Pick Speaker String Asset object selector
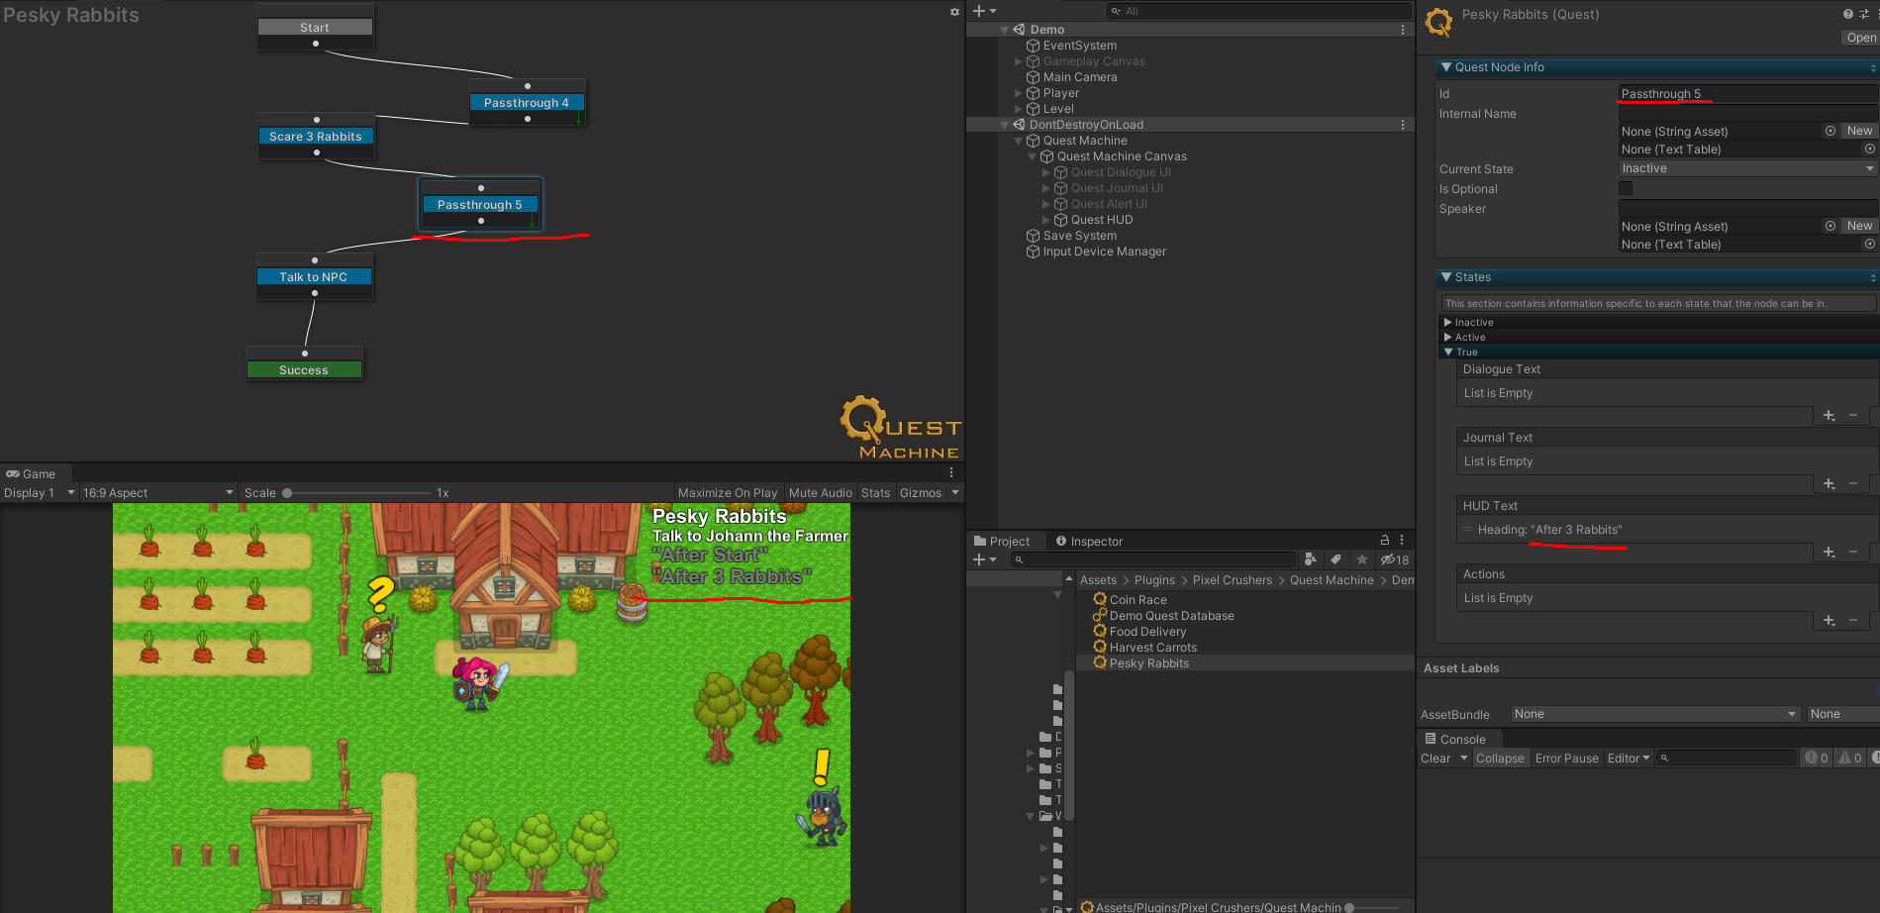Screen dimensions: 1880x913 [1830, 226]
